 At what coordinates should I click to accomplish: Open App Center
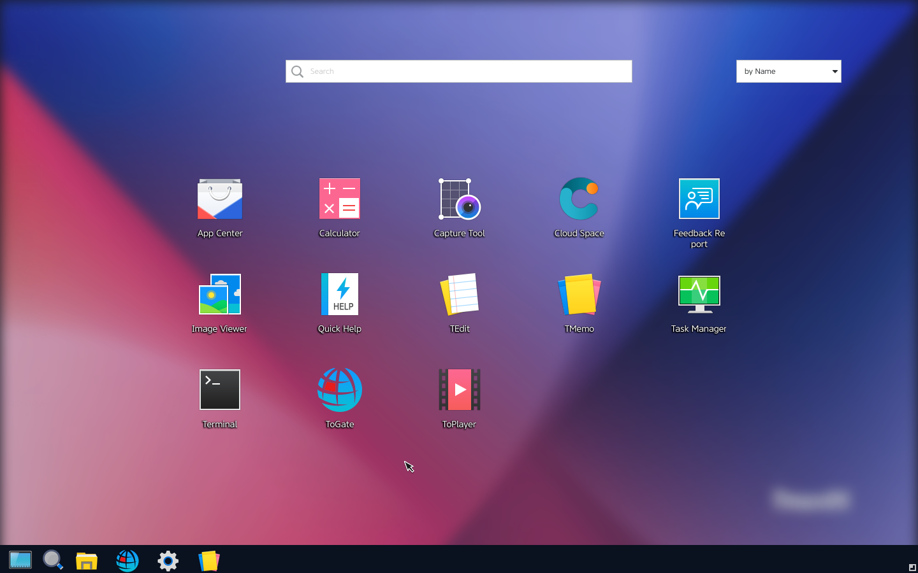coord(219,199)
